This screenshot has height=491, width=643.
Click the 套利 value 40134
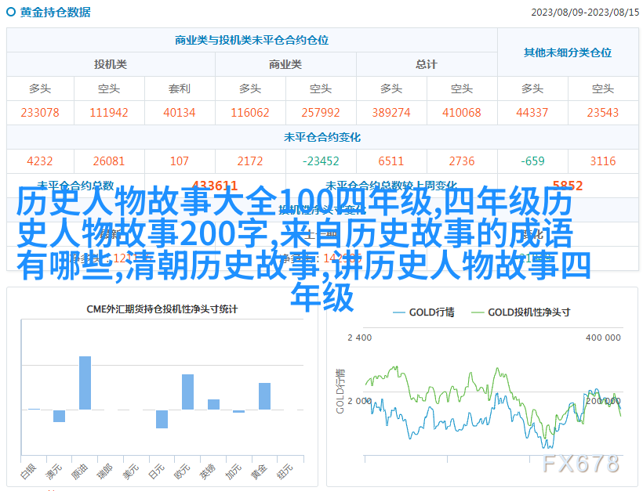(x=179, y=113)
